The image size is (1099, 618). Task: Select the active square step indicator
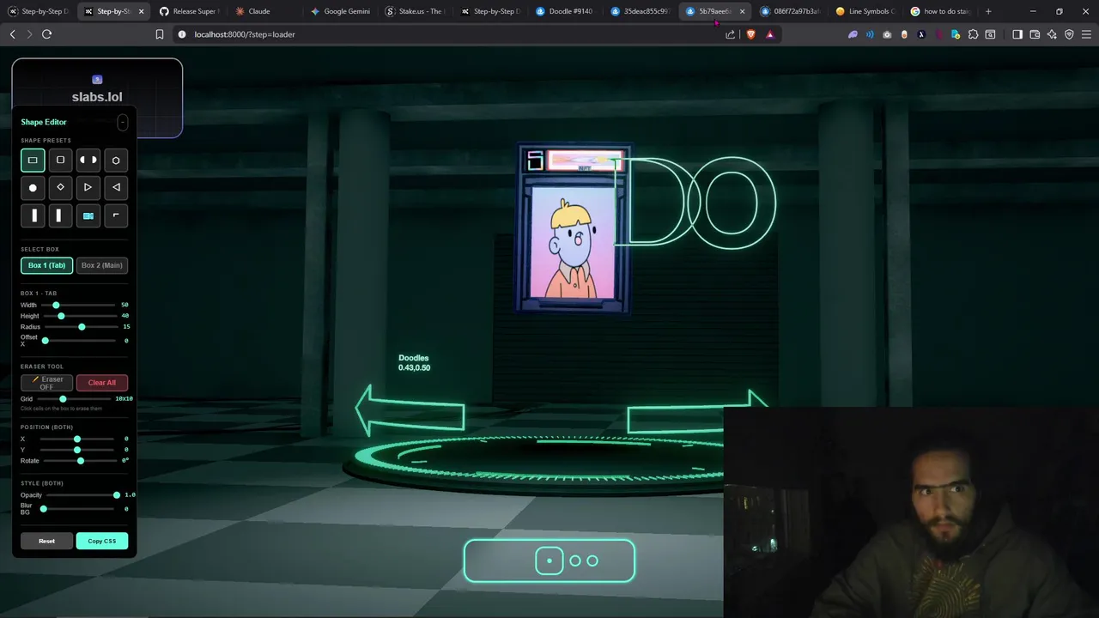pyautogui.click(x=549, y=560)
